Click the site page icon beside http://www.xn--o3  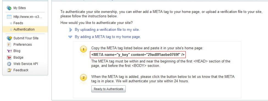(x=9, y=17)
